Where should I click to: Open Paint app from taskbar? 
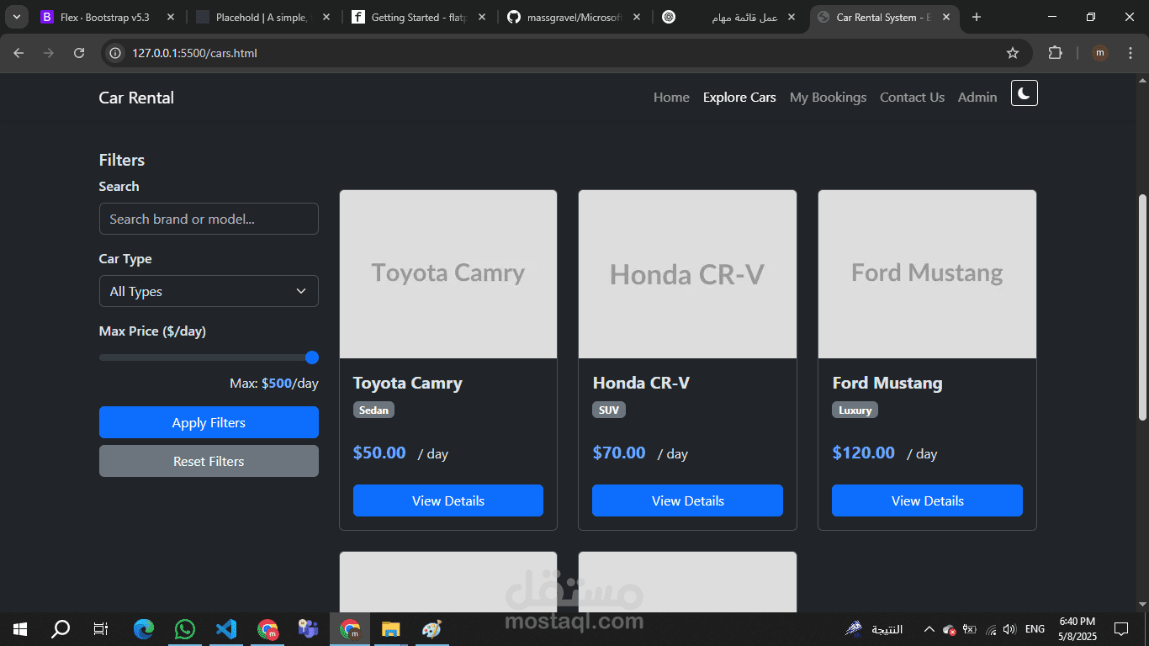tap(432, 628)
